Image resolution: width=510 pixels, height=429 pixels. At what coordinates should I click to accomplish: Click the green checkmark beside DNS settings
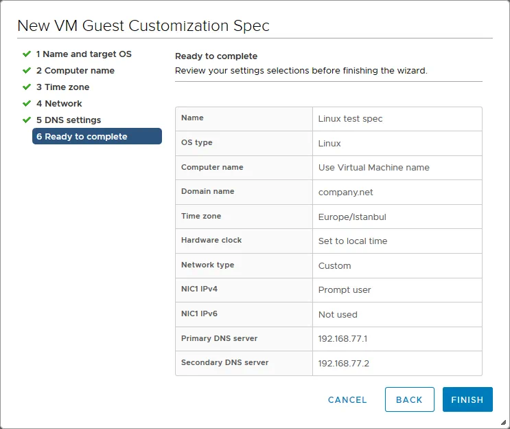point(27,120)
